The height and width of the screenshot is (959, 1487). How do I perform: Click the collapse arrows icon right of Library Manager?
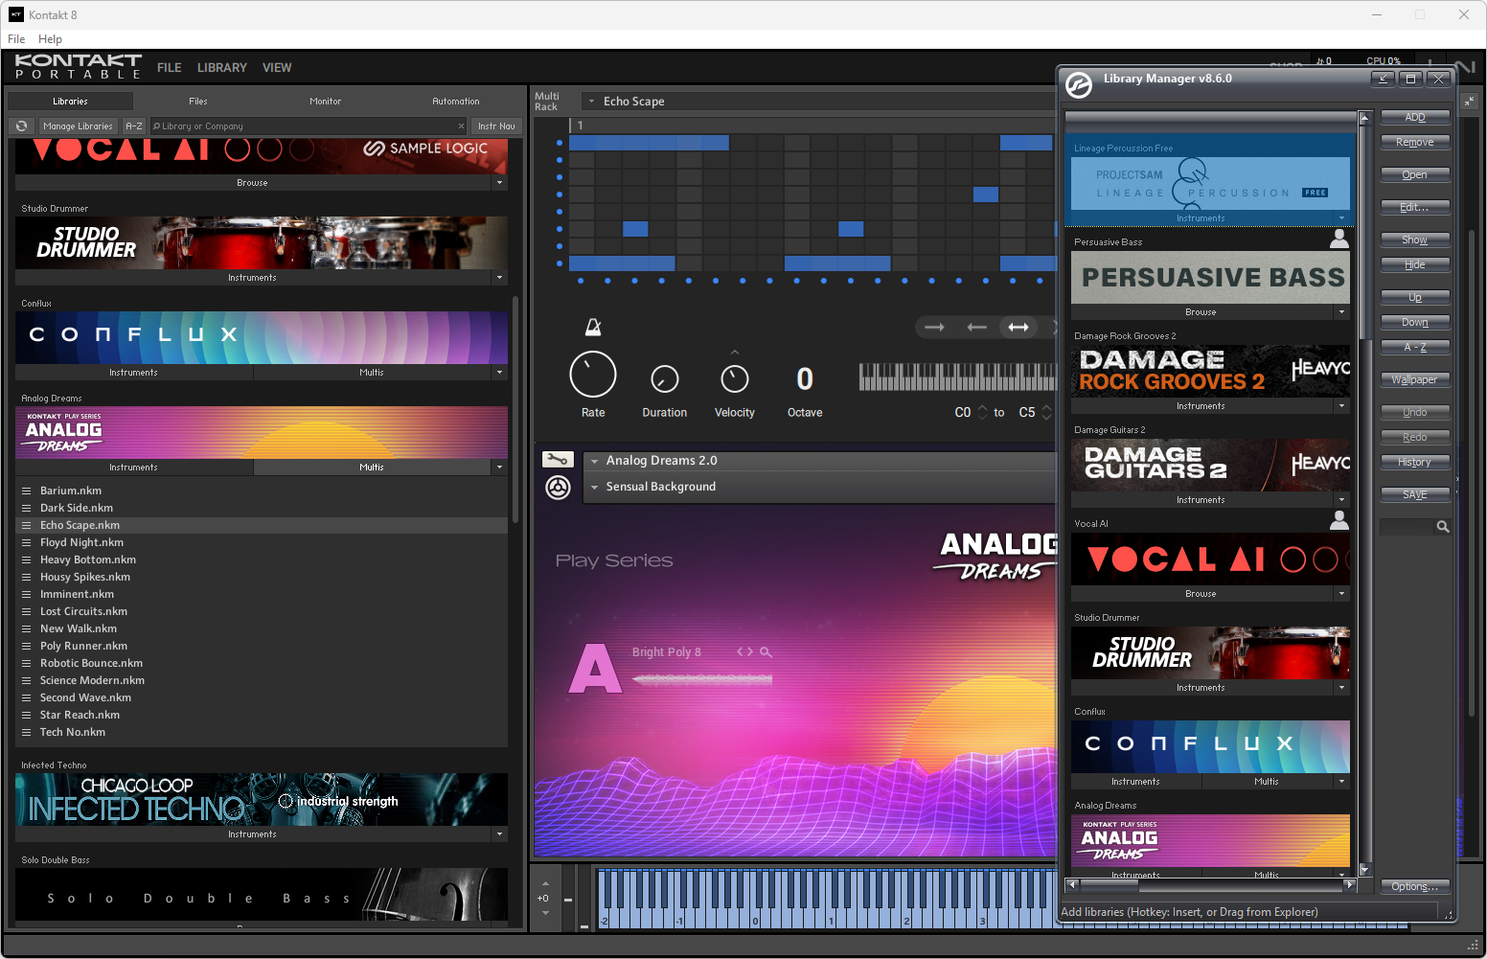click(1469, 101)
